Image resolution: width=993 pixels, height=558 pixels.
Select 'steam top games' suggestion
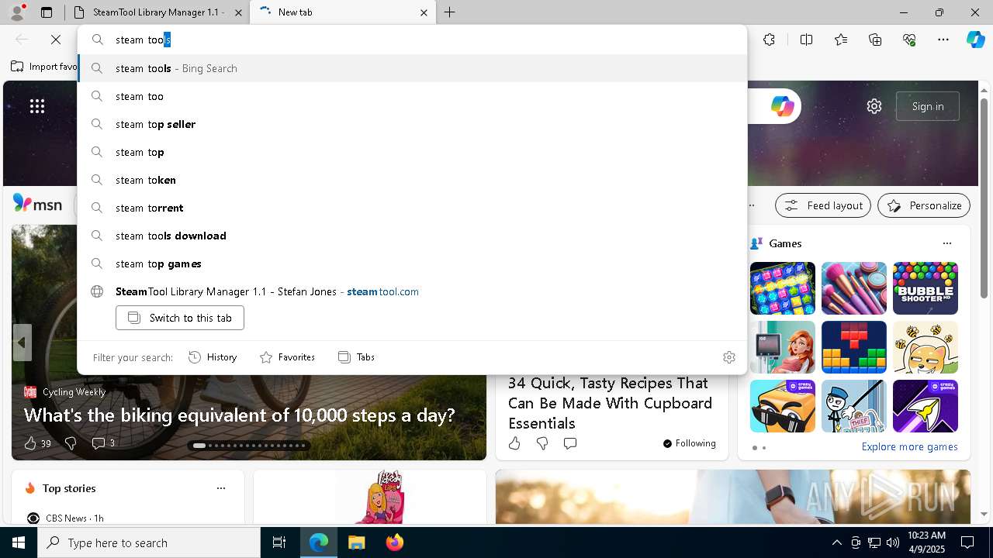412,263
